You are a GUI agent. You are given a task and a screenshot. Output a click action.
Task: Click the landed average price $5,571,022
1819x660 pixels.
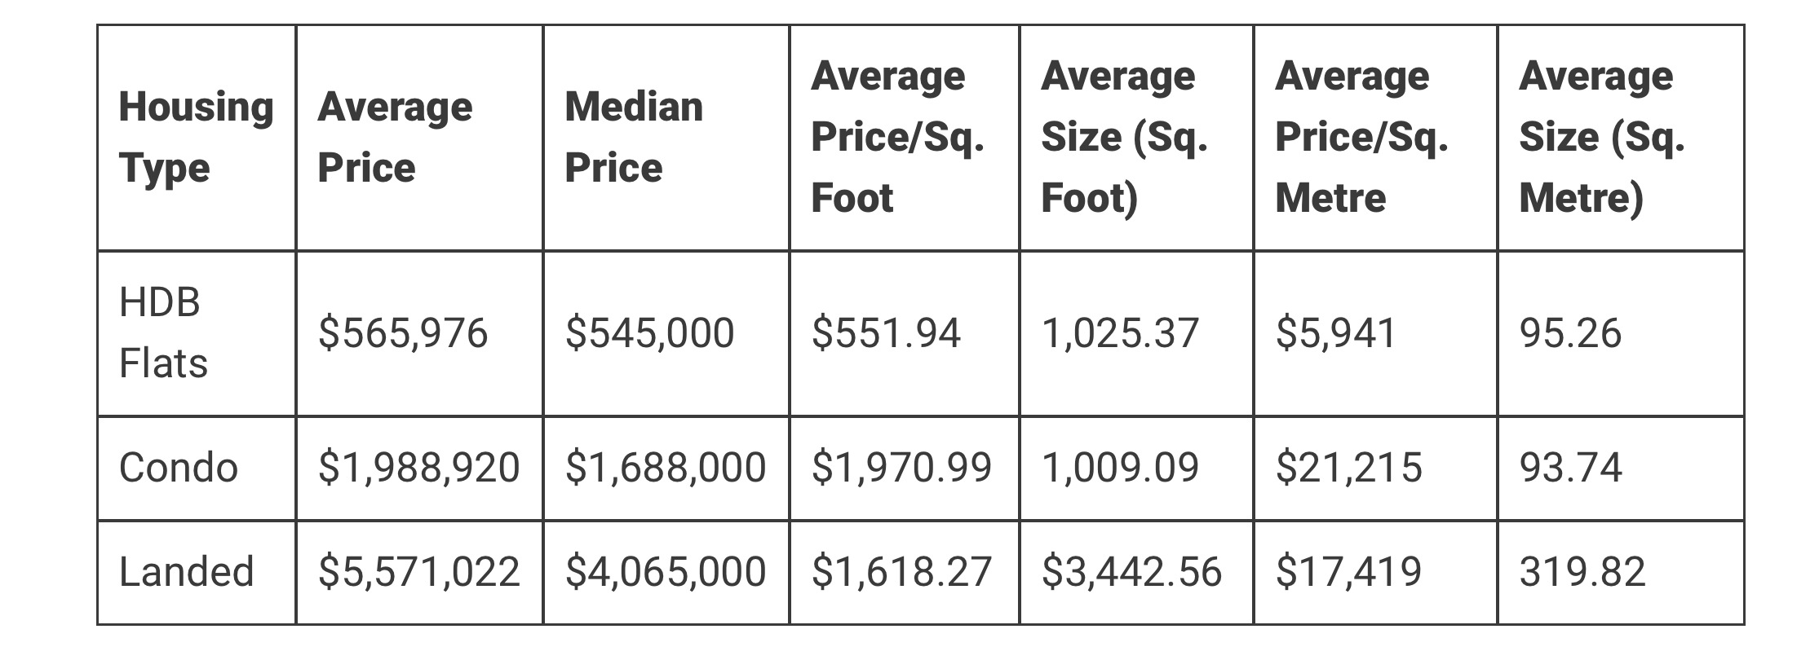pyautogui.click(x=418, y=571)
